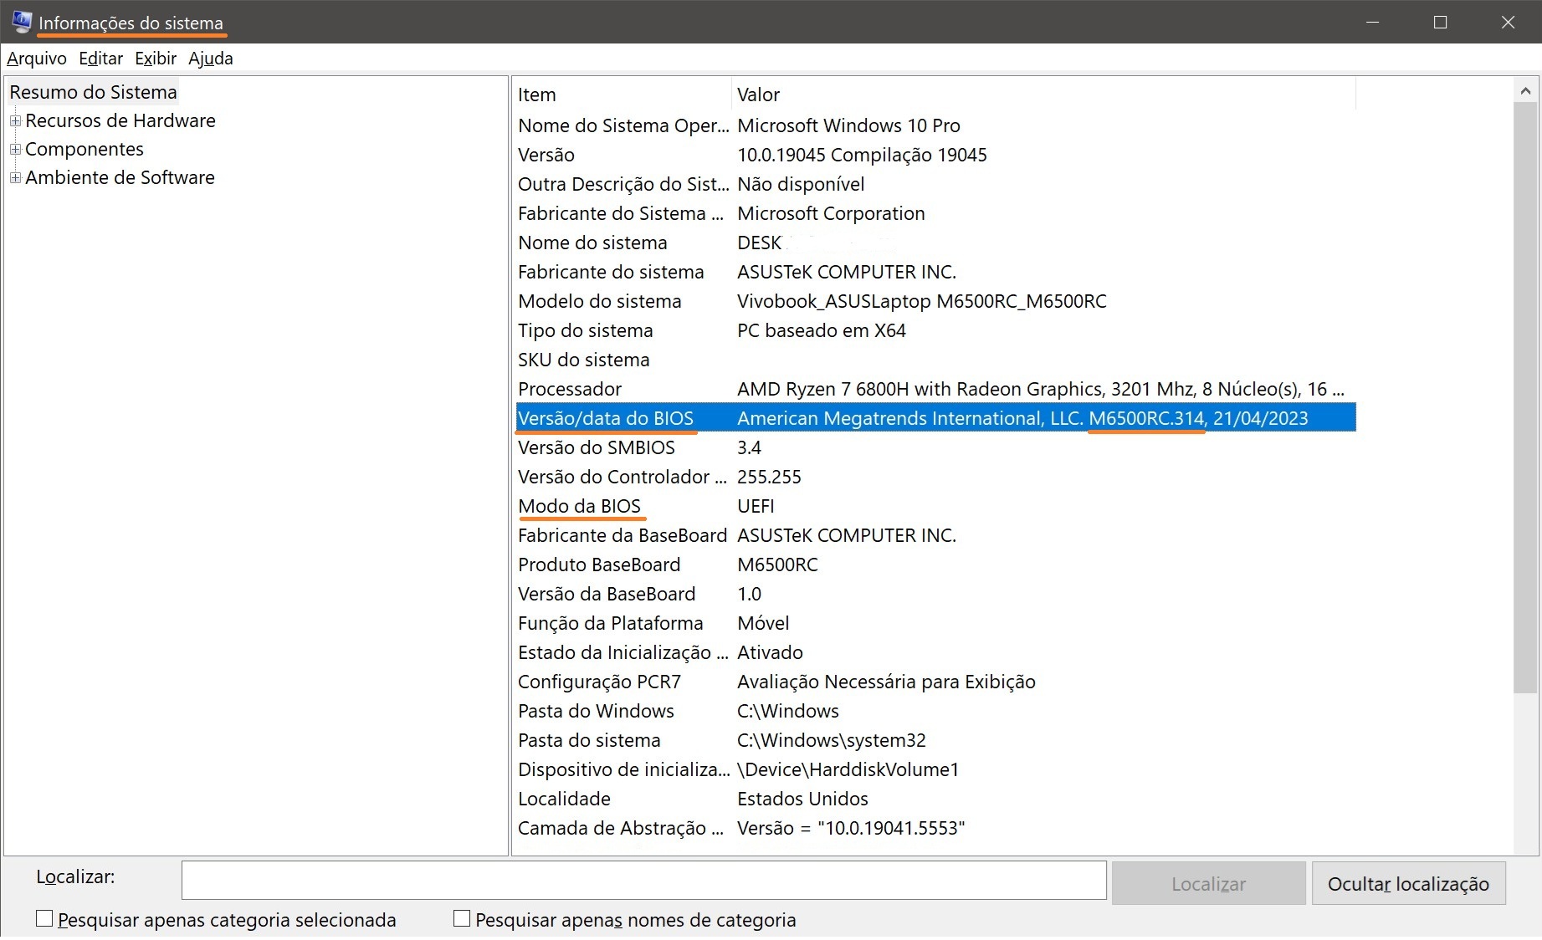Click the System Information app icon in title bar
The width and height of the screenshot is (1542, 940).
22,22
